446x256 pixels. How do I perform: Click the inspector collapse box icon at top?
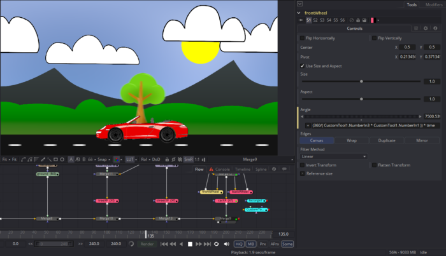point(300,4)
